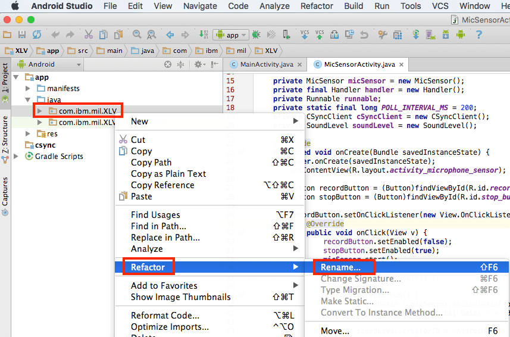Click the ibm breadcrumb folder
Screen dimensions: 510x337
207,51
